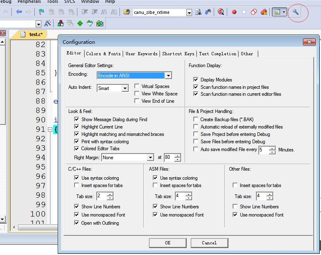
Task: Click the Unindent selection toolbar icon
Action: pyautogui.click(x=94, y=12)
